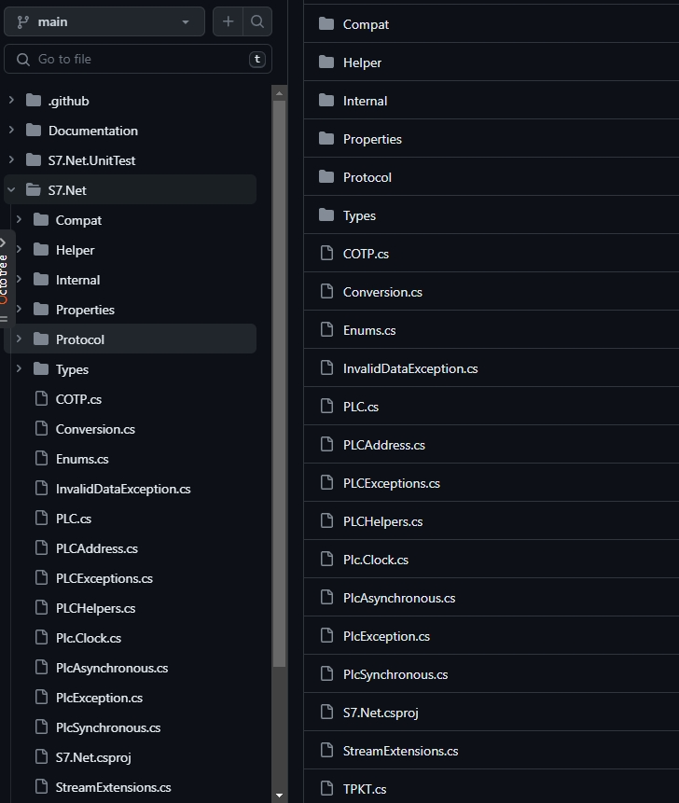
Task: Expand the Protocol folder in tree
Action: pos(19,339)
